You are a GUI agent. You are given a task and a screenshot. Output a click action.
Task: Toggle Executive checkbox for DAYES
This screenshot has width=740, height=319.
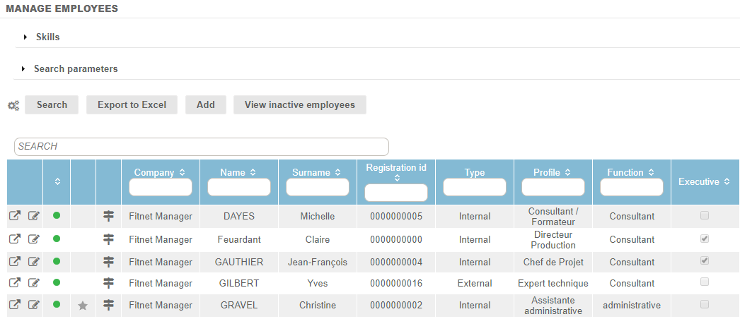click(x=704, y=215)
